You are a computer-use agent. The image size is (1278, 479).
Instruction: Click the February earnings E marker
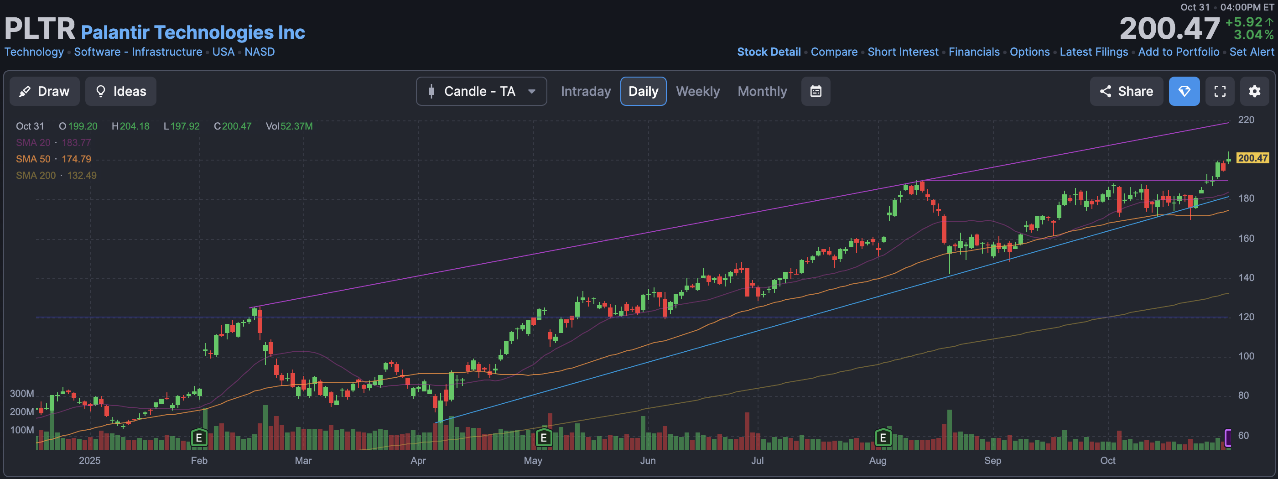[199, 438]
